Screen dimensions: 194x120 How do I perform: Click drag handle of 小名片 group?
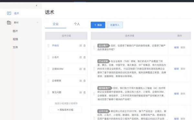coord(48,57)
